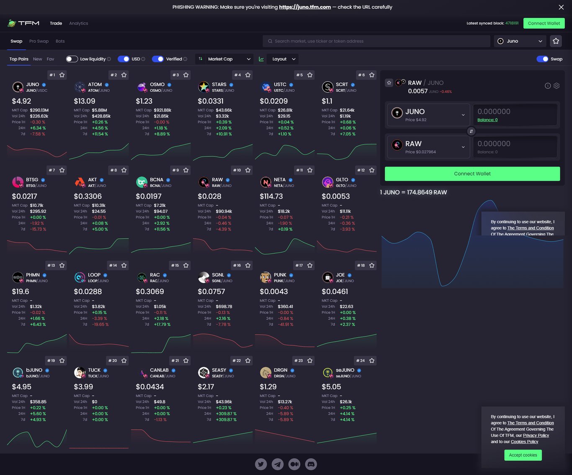Image resolution: width=572 pixels, height=475 pixels.
Task: Click sort order arrows next to Market Cap
Action: click(x=201, y=59)
